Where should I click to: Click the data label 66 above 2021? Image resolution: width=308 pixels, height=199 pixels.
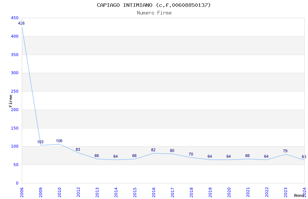coord(247,156)
